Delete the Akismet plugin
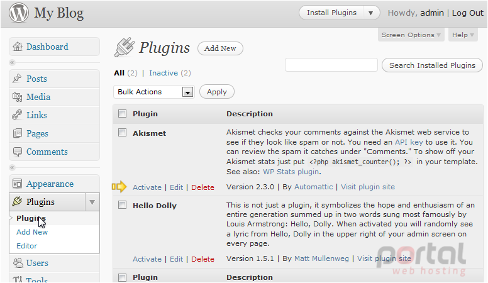 tap(202, 187)
